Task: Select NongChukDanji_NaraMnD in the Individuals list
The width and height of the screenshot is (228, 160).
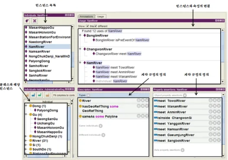Action: pos(49,56)
